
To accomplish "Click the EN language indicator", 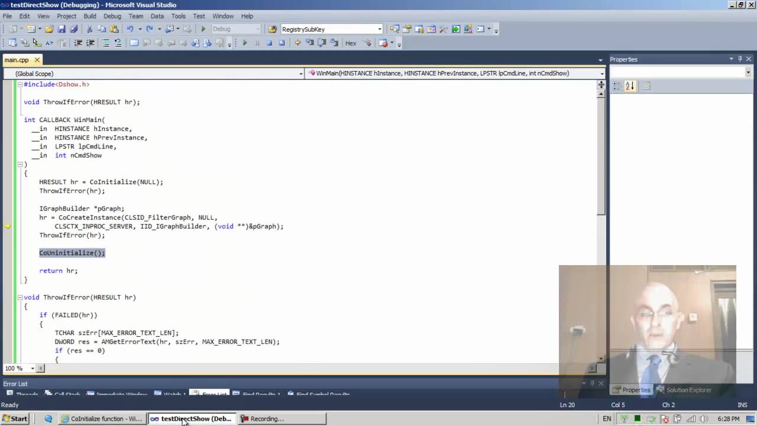I will [x=607, y=419].
